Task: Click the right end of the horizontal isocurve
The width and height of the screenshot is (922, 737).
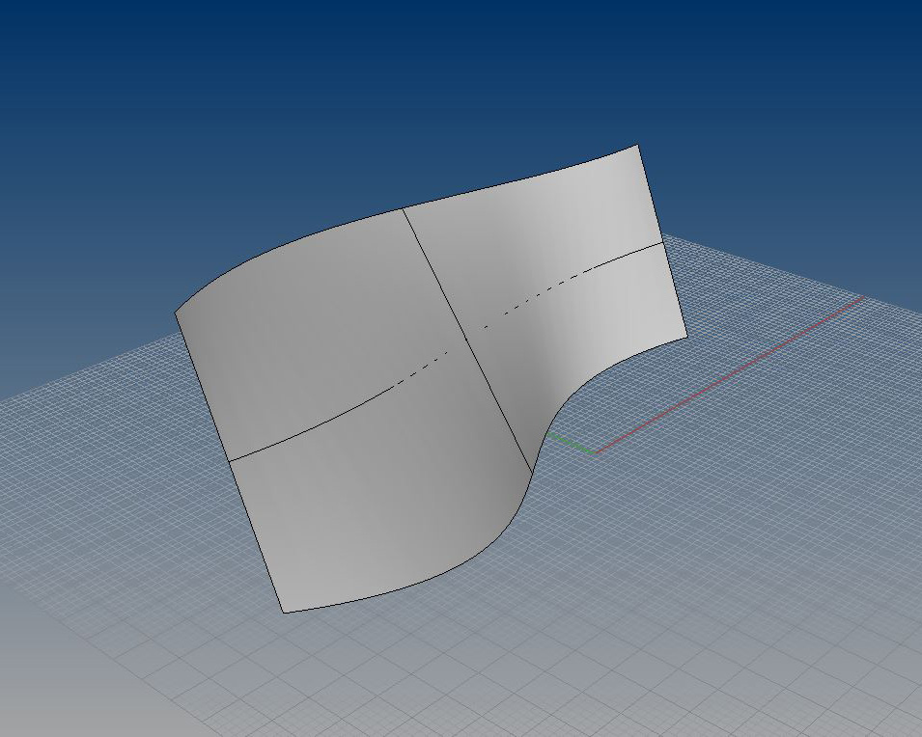Action: (x=663, y=242)
